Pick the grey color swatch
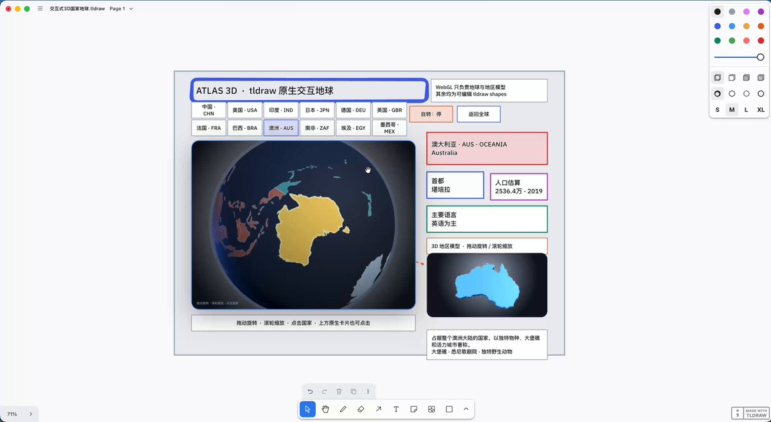This screenshot has width=771, height=422. point(732,12)
